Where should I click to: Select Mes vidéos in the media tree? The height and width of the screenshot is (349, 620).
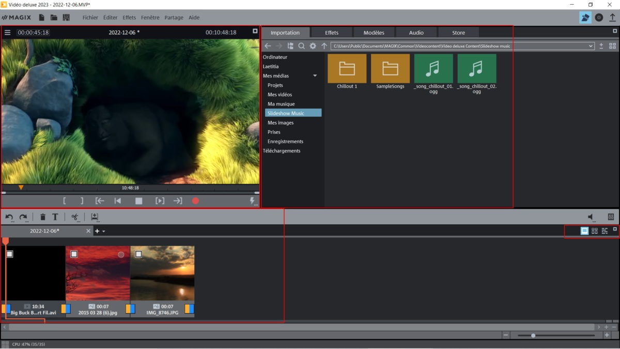coord(280,95)
